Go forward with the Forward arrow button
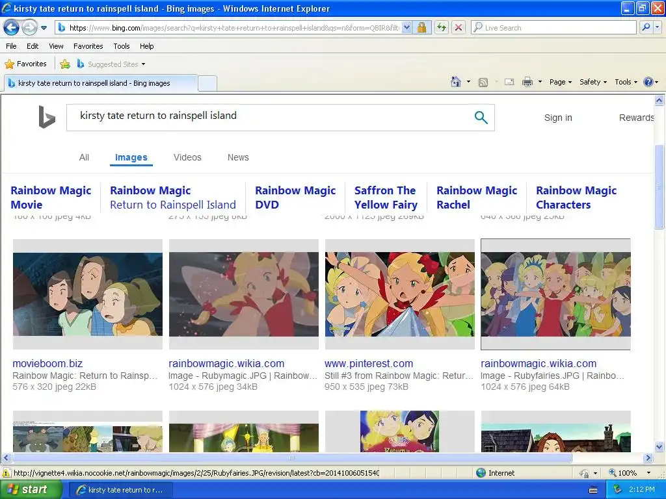This screenshot has width=666, height=499. pos(29,28)
